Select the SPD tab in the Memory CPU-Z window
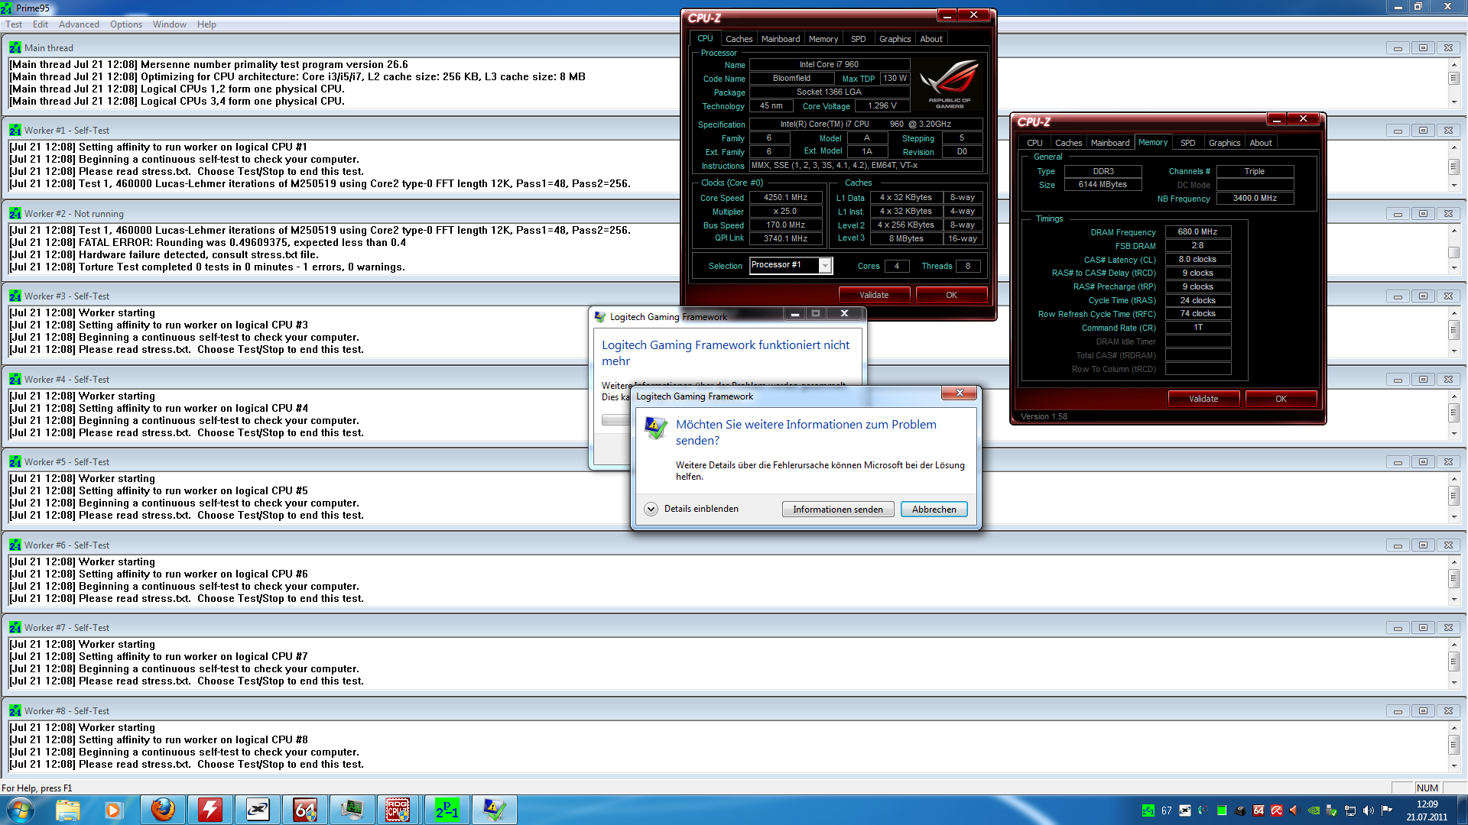Viewport: 1468px width, 825px height. tap(1187, 143)
